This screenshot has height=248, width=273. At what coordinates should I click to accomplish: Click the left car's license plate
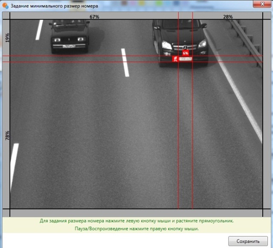pos(69,46)
